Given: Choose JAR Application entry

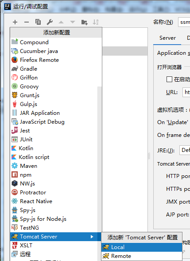Looking at the screenshot, I should coord(54,113).
